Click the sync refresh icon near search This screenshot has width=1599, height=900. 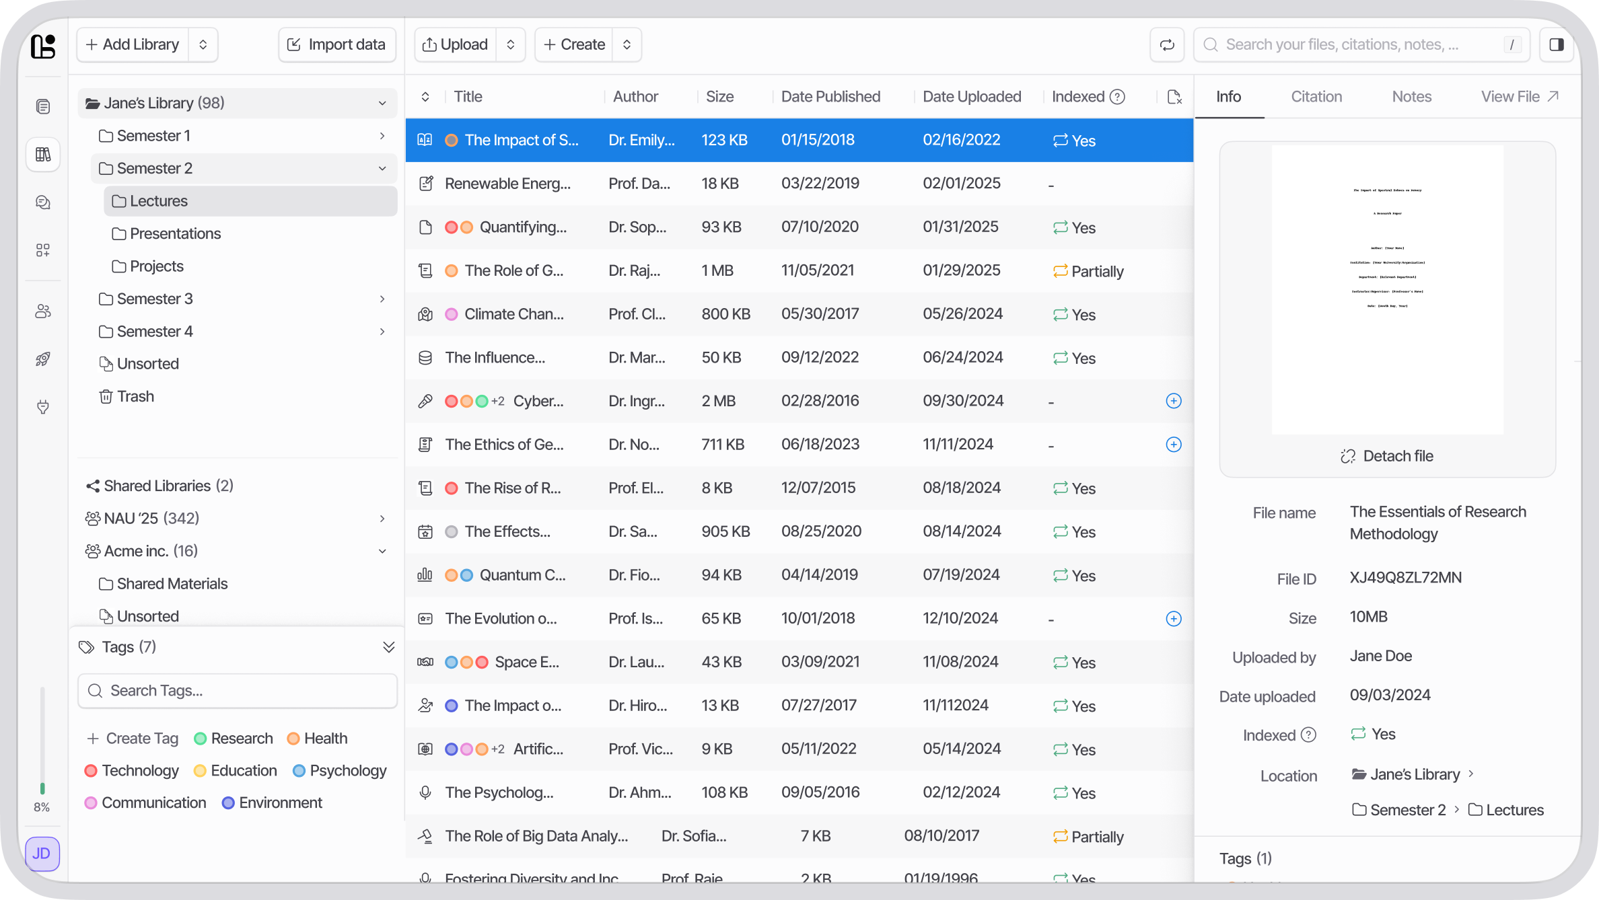(1167, 44)
